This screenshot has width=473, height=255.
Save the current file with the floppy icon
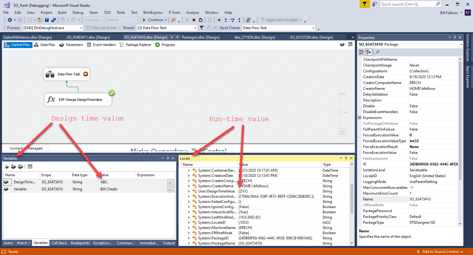click(x=47, y=20)
